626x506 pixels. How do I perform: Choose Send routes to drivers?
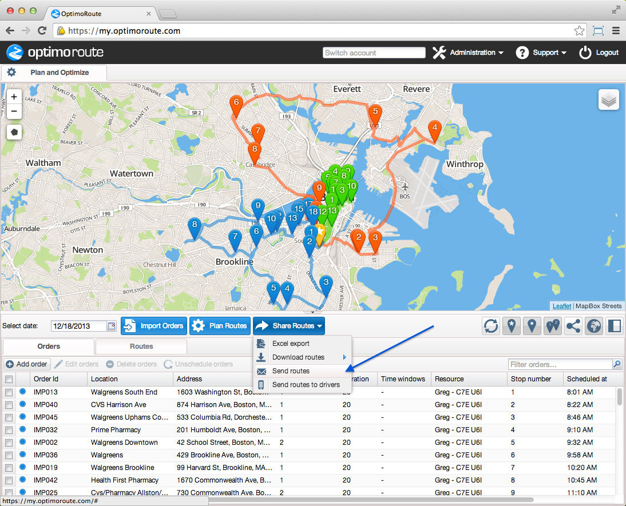[x=303, y=385]
